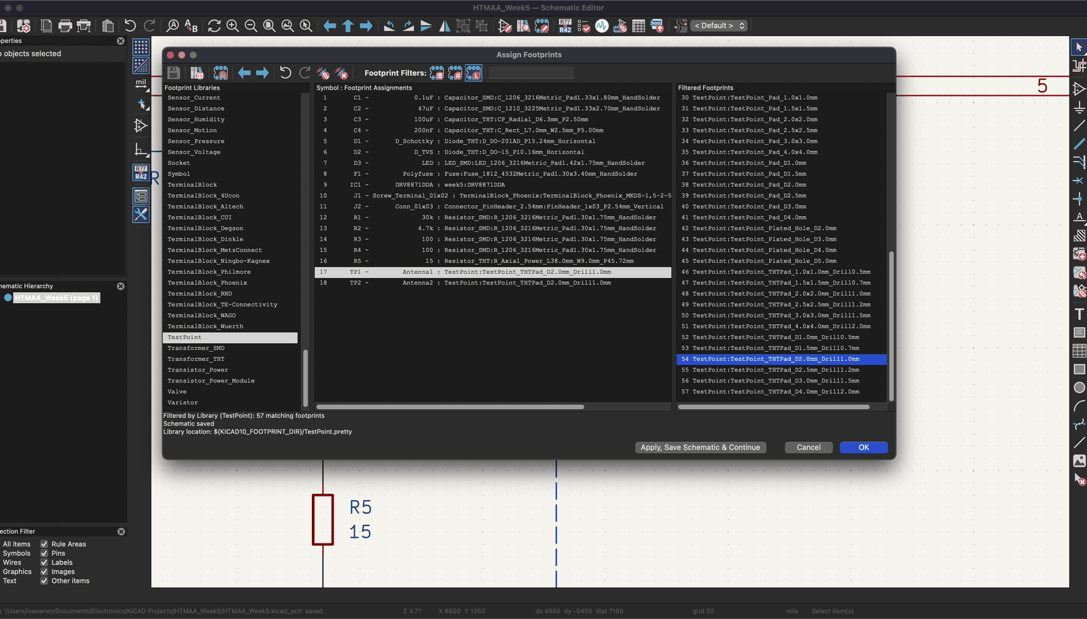Screen dimensions: 1087x619
Task: Toggle the Pins selection filter checkbox
Action: (x=44, y=554)
